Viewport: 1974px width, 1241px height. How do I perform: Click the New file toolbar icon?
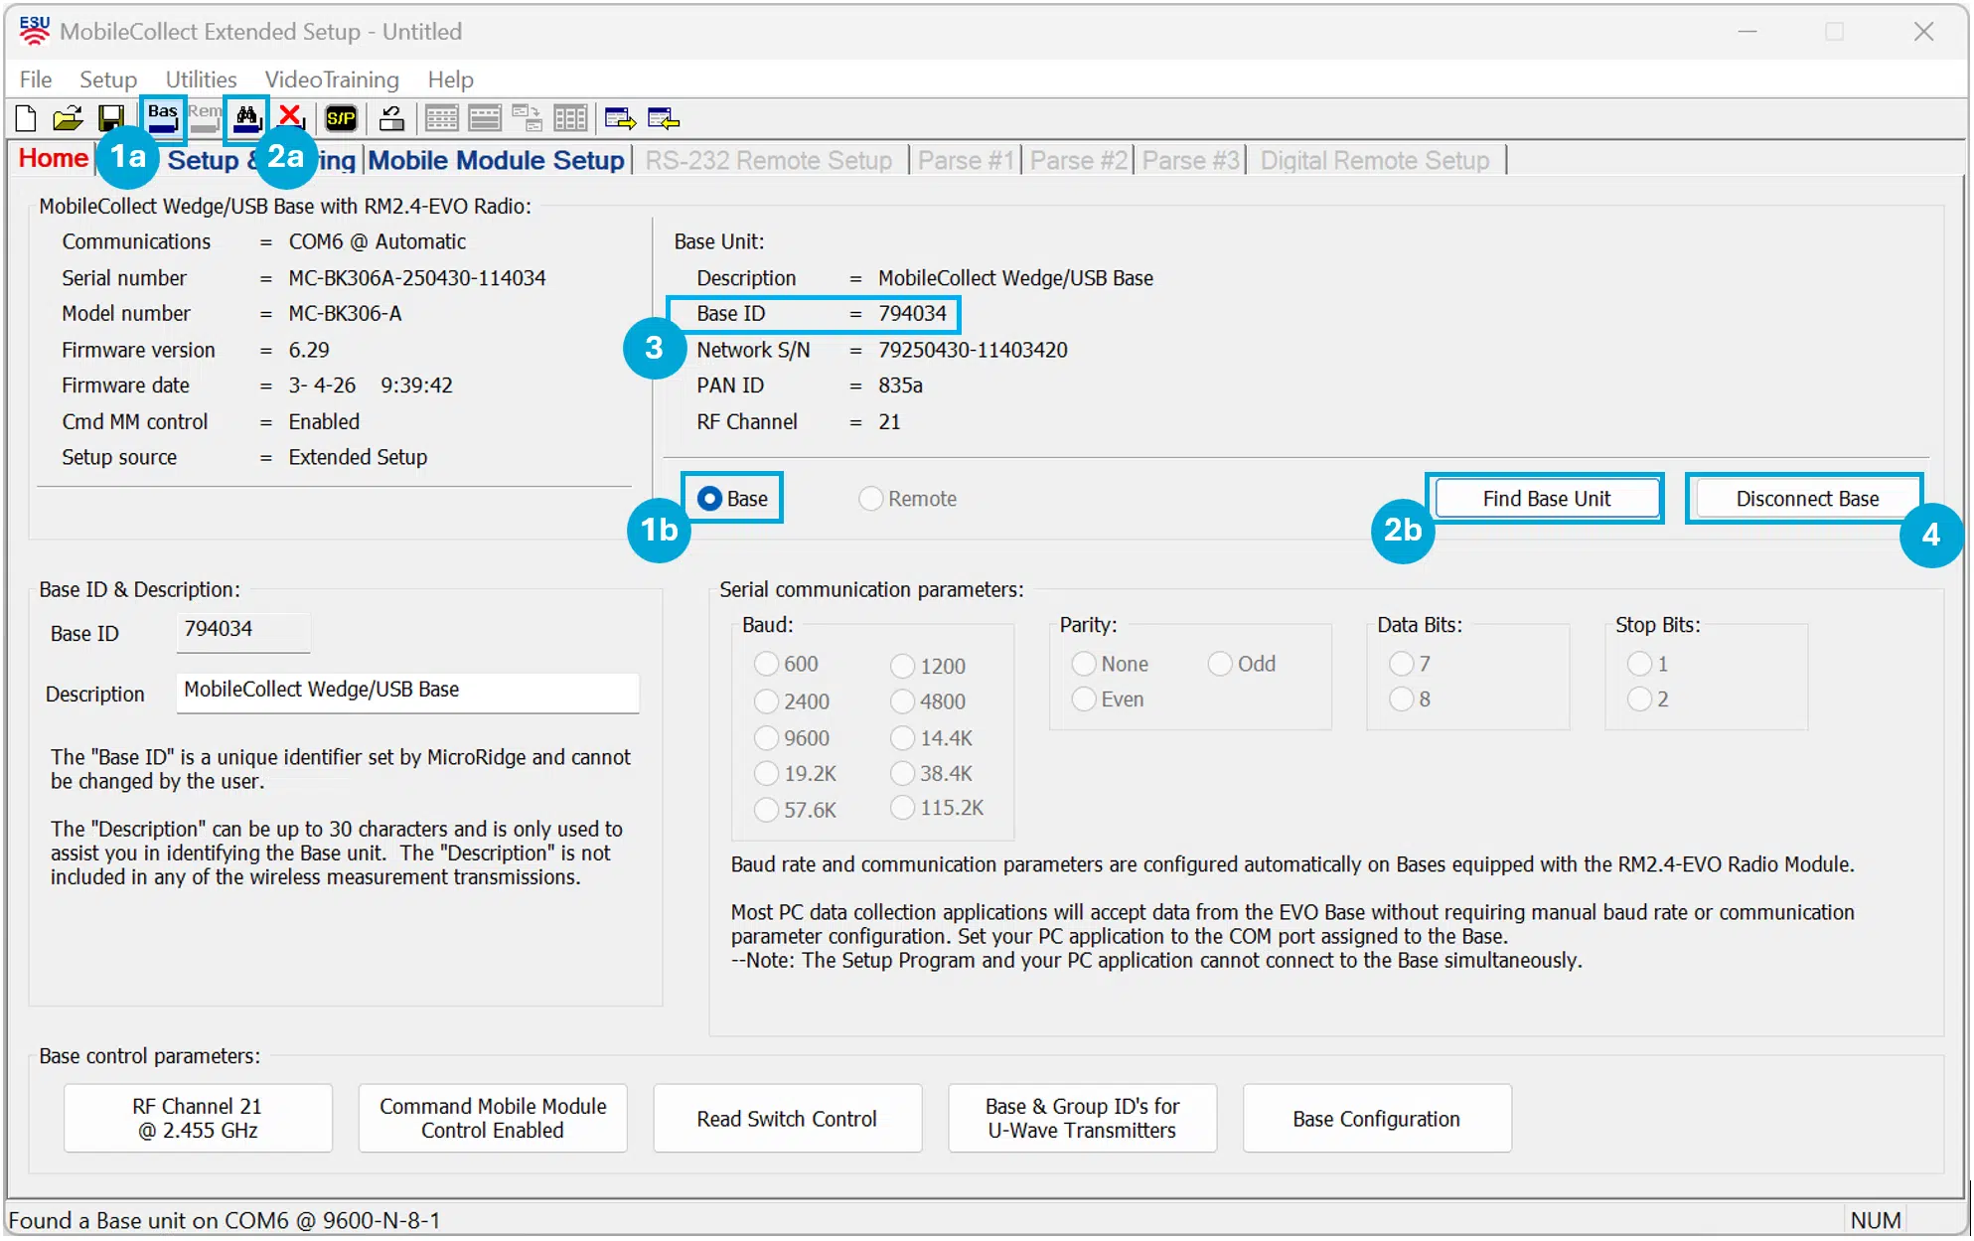27,119
